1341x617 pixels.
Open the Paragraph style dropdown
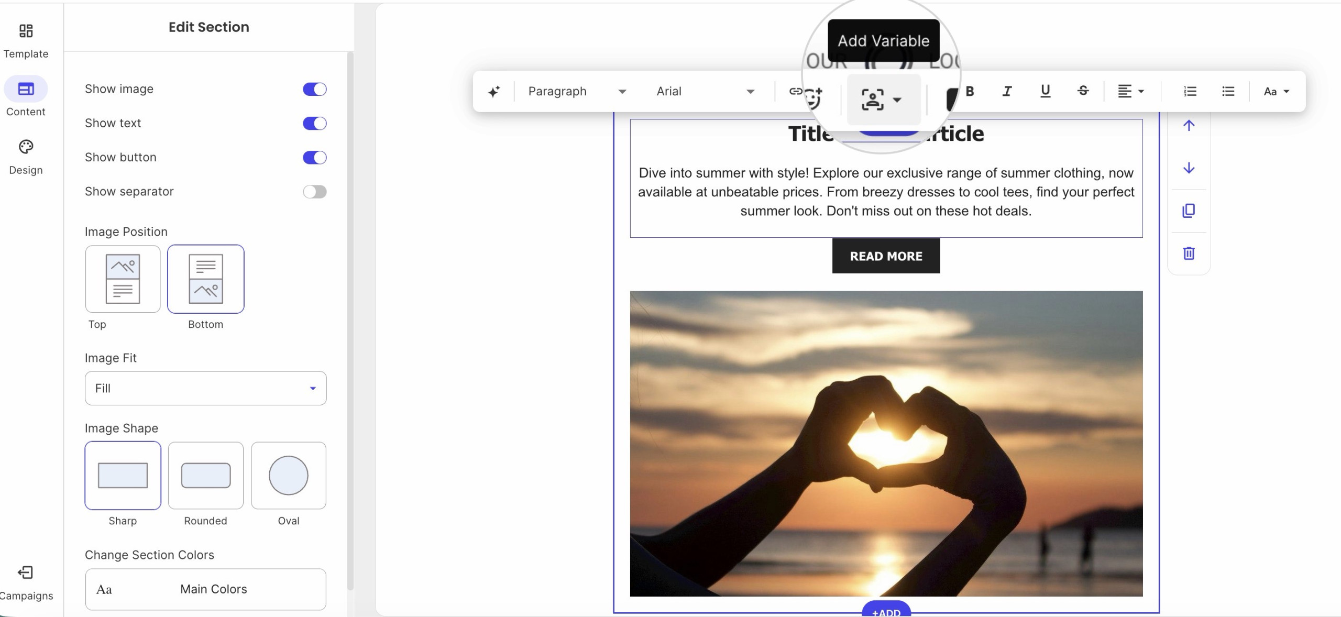coord(577,92)
